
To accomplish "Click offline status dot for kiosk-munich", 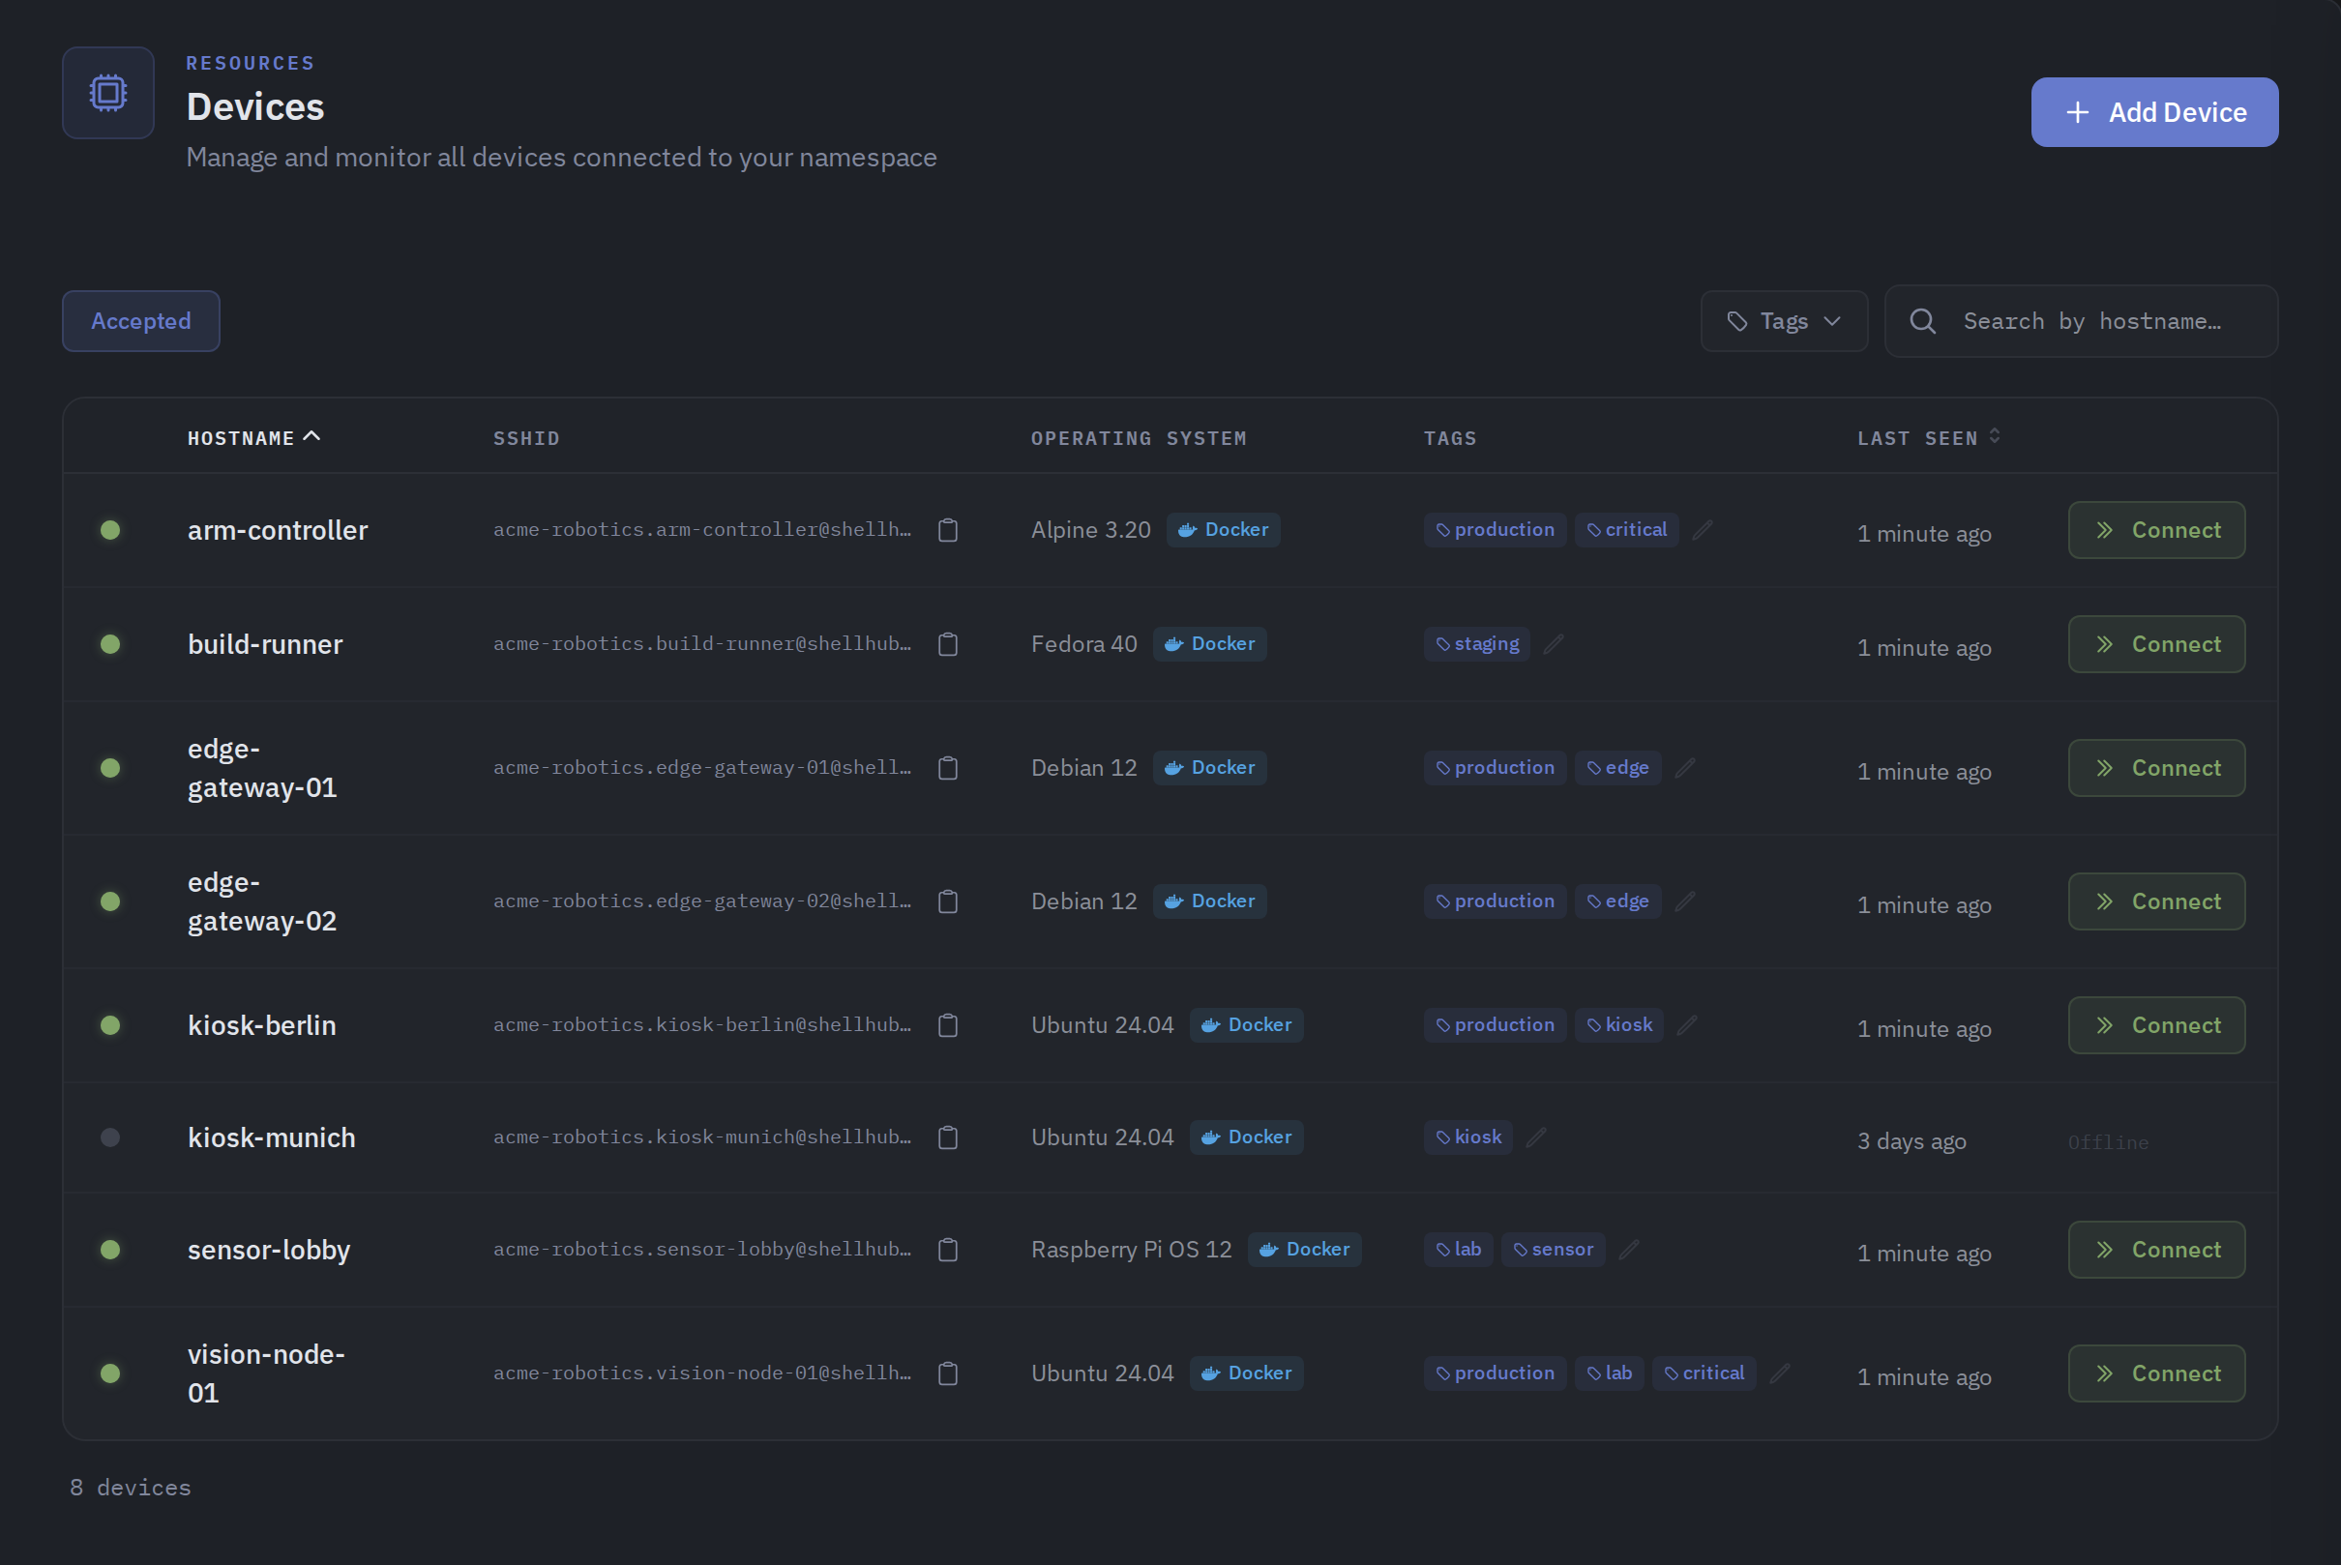I will (x=111, y=1137).
